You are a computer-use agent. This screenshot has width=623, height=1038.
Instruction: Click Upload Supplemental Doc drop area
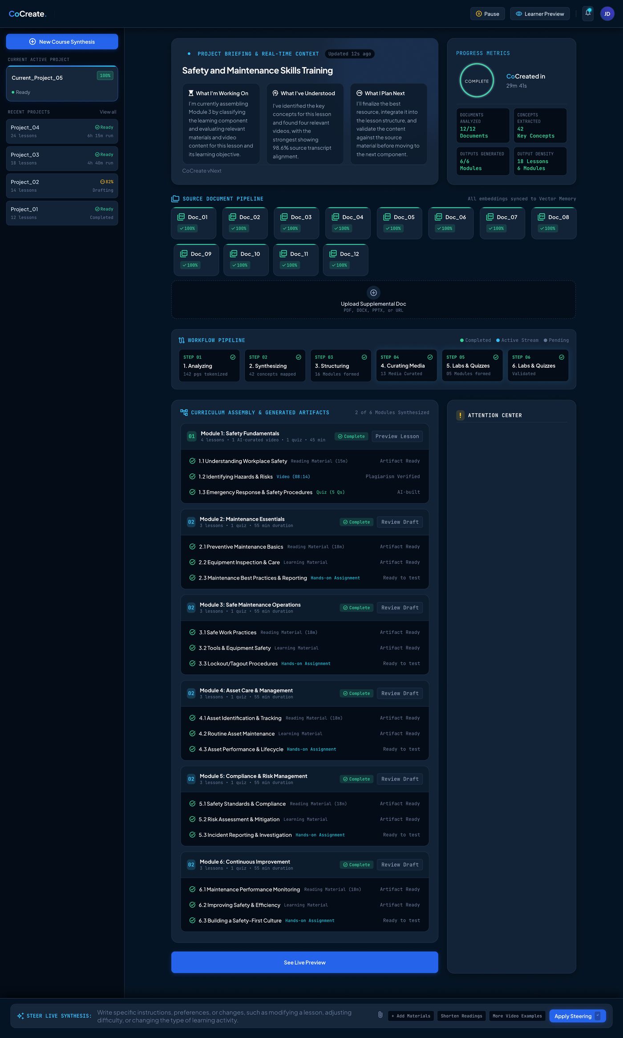click(x=373, y=300)
